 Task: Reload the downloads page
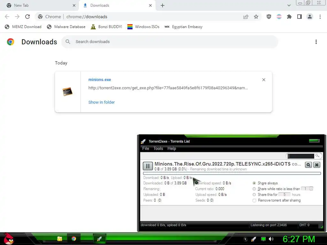tap(27, 17)
